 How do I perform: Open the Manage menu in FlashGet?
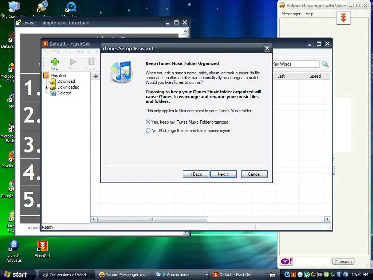pyautogui.click(x=84, y=52)
